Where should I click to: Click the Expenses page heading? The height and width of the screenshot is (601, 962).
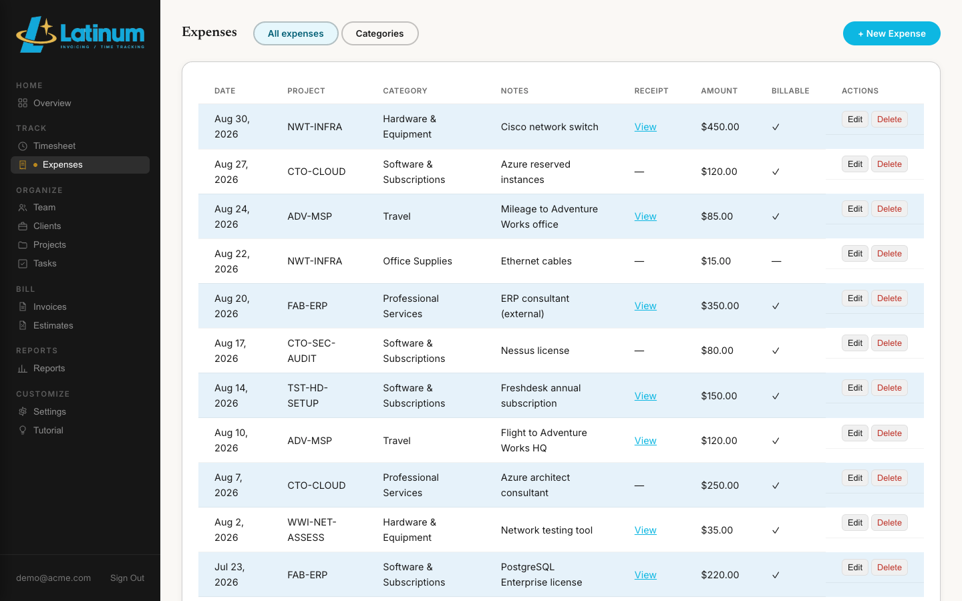pyautogui.click(x=209, y=32)
